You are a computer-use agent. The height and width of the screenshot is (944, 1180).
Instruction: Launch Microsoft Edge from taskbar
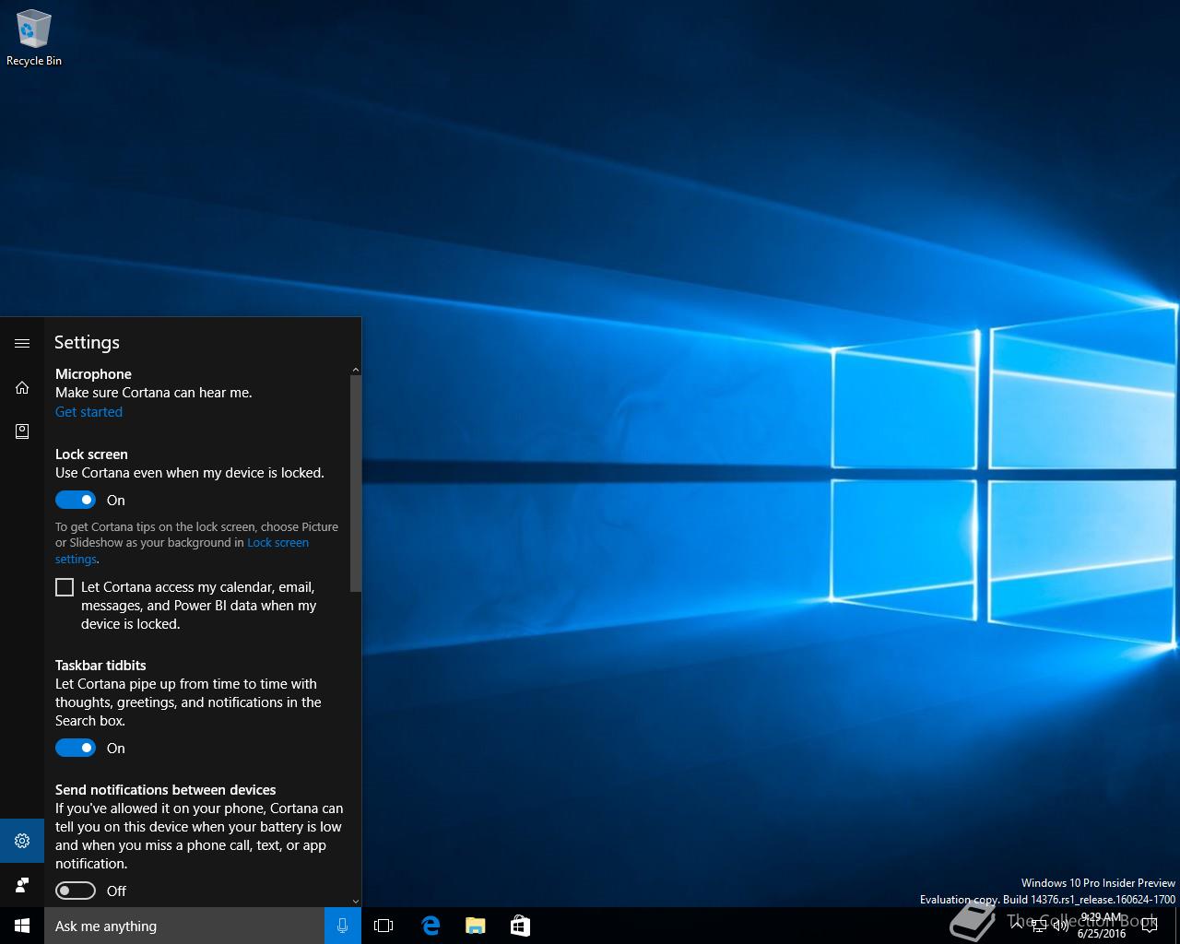430,926
